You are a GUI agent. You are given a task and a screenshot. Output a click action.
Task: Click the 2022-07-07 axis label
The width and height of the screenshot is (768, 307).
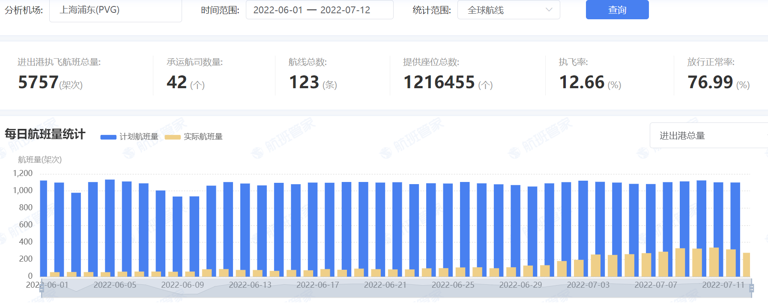(x=656, y=285)
